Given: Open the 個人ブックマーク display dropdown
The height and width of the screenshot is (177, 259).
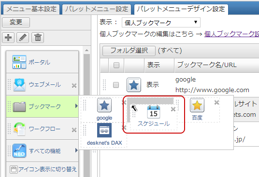Looking at the screenshot, I should tap(161, 23).
